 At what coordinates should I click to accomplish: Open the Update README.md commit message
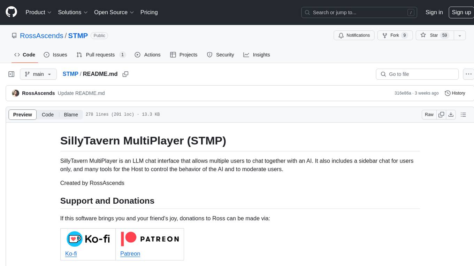point(81,93)
